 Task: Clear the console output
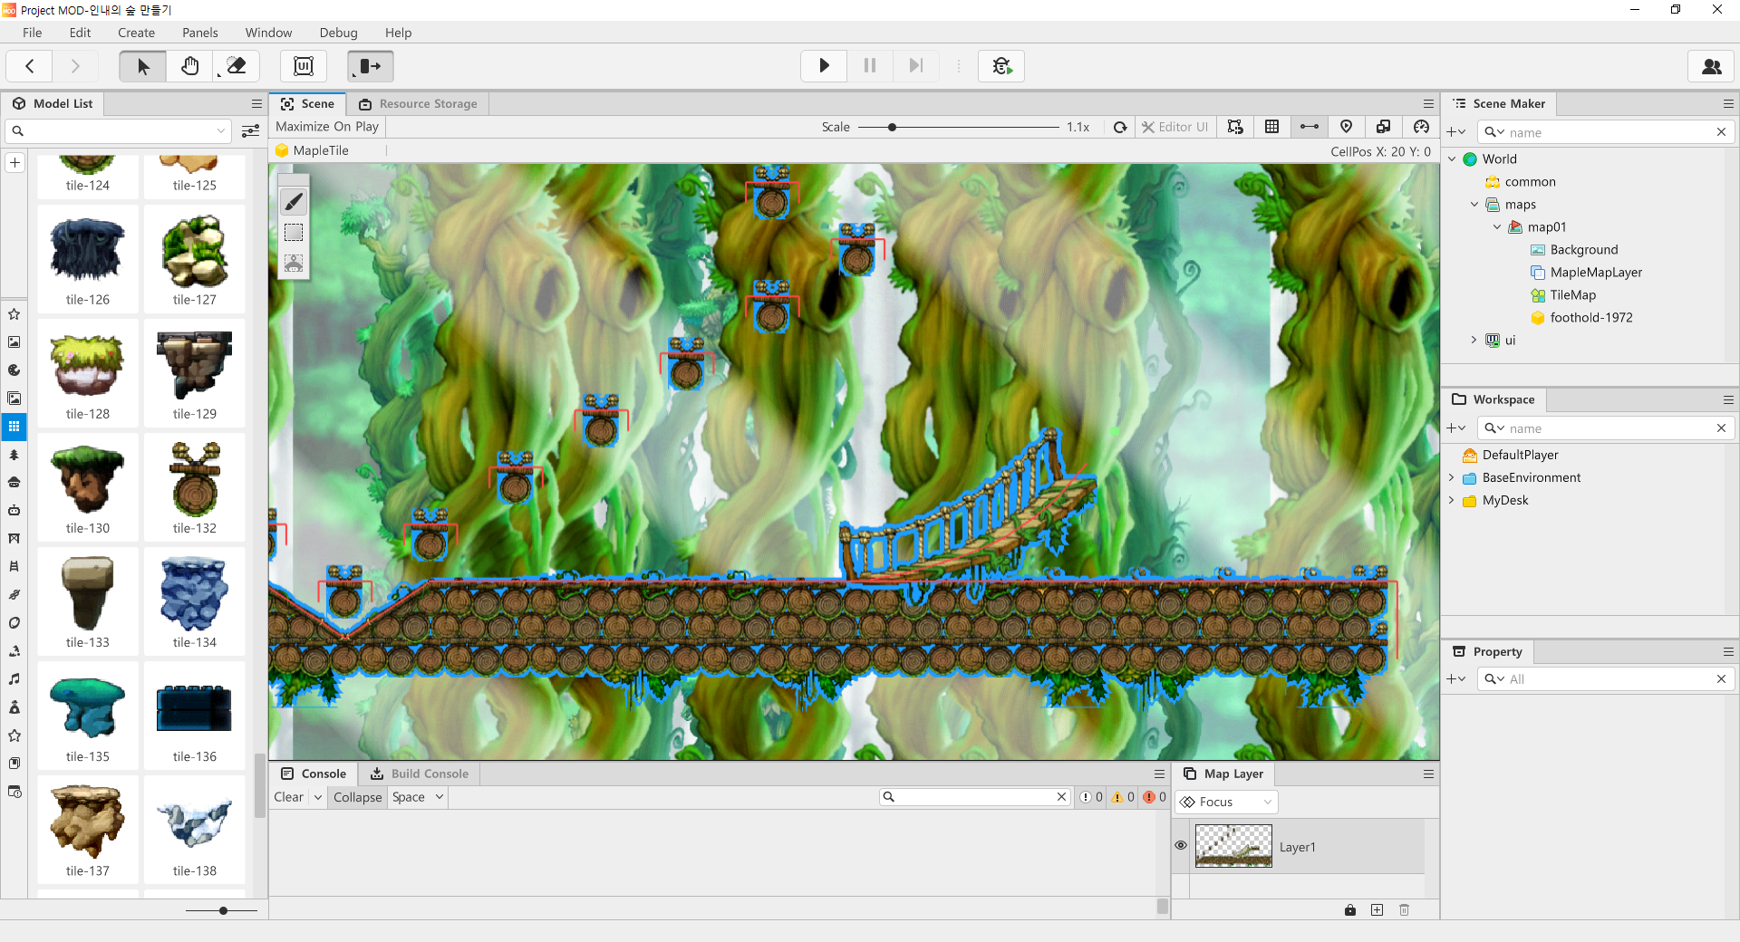(x=289, y=797)
